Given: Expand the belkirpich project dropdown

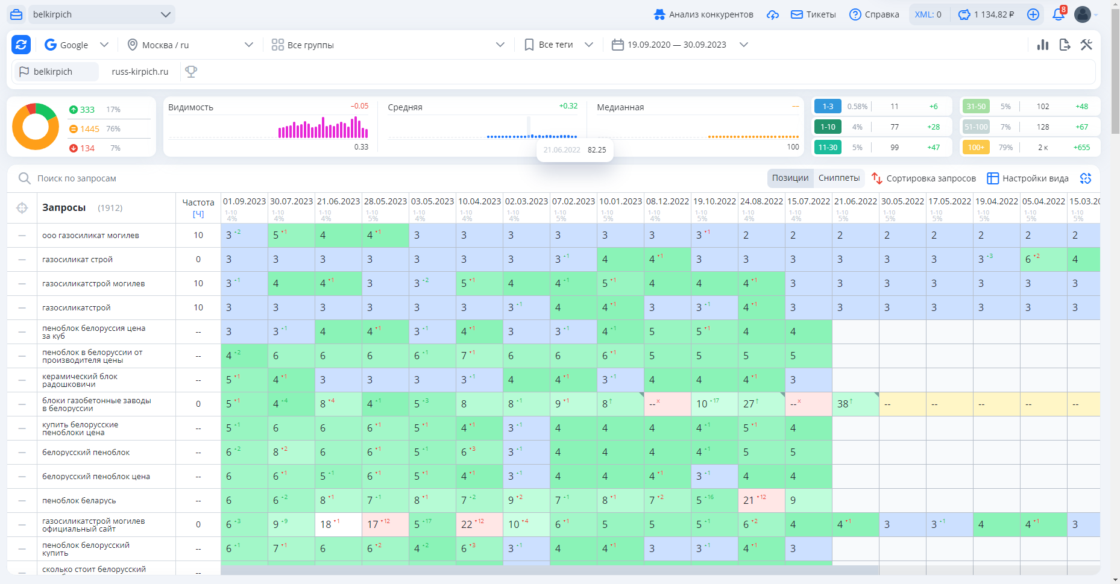Looking at the screenshot, I should pos(91,14).
